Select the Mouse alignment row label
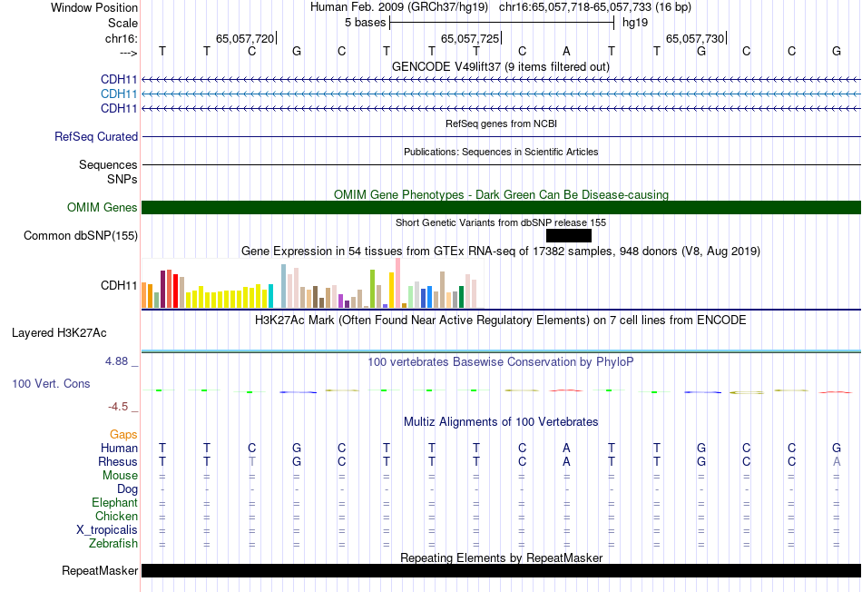This screenshot has height=592, width=862. [x=120, y=476]
